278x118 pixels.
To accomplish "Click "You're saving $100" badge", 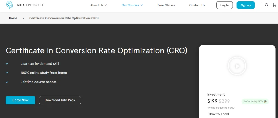I will click(255, 102).
